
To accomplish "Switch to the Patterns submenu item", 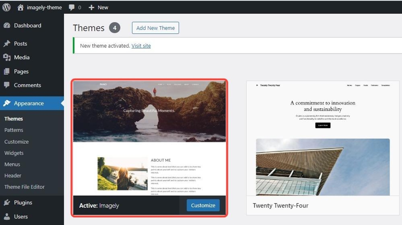I will (x=14, y=130).
